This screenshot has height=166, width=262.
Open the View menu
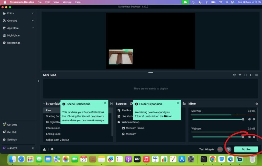click(56, 2)
